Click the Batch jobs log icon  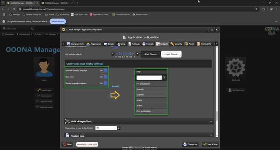pos(230,90)
